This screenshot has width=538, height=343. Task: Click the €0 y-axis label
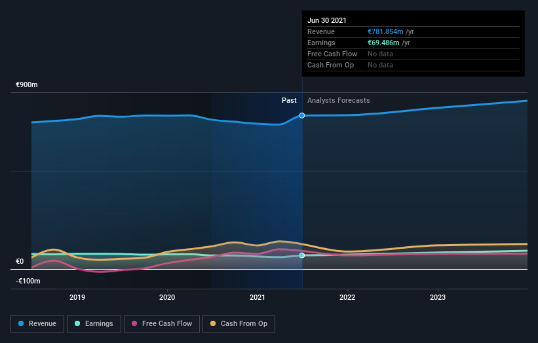tap(20, 261)
